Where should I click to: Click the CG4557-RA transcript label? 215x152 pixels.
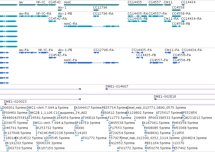pyautogui.click(x=158, y=14)
